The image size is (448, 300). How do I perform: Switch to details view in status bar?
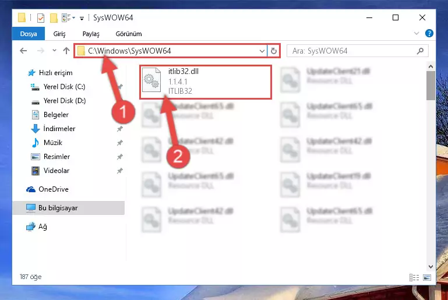pos(414,277)
